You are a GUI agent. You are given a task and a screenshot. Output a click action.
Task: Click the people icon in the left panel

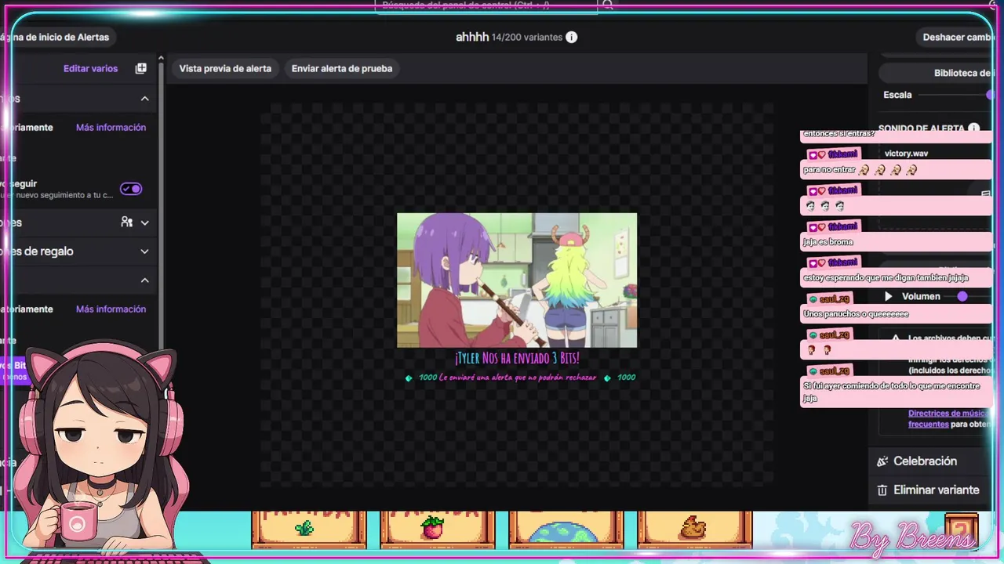click(x=127, y=222)
